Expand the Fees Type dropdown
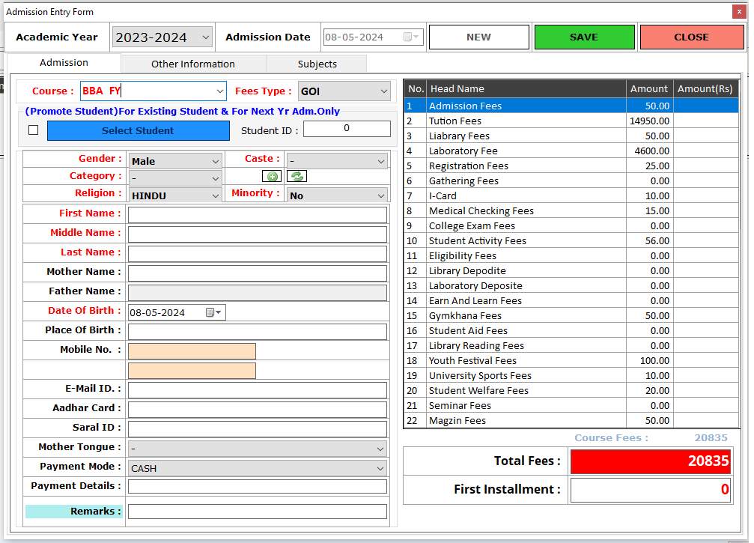754x543 pixels. coord(383,91)
